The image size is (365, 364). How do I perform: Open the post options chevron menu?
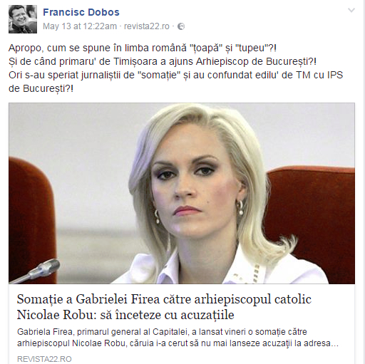(x=351, y=10)
